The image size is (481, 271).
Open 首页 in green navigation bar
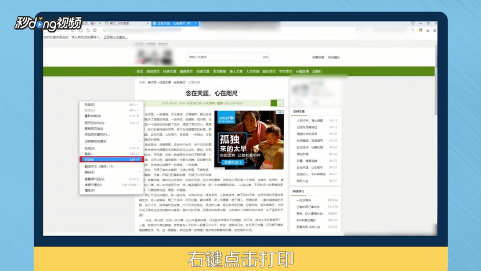point(140,71)
